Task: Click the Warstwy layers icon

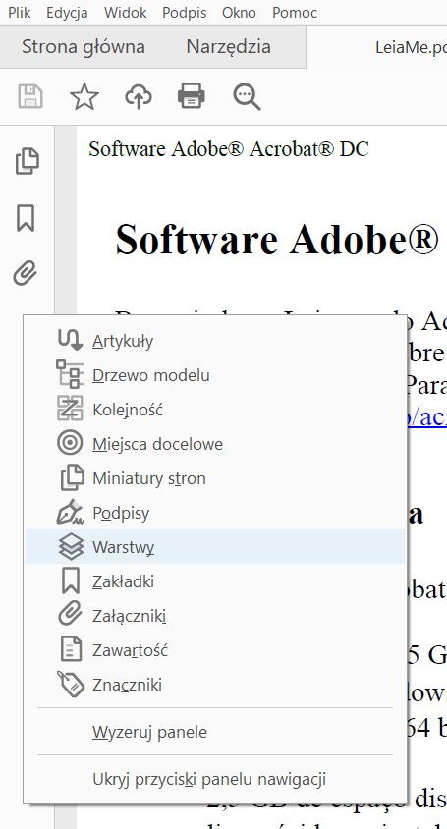Action: [x=71, y=547]
